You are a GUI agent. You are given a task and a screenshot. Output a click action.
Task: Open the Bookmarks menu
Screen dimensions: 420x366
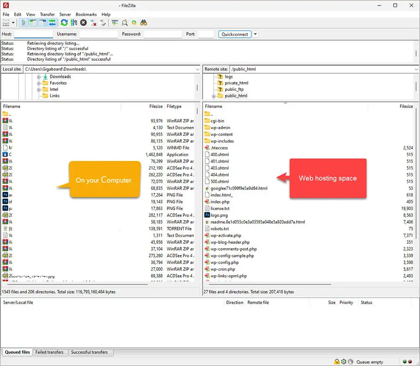pos(86,14)
